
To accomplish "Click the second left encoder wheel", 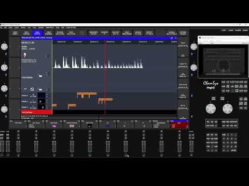I will (4, 68).
